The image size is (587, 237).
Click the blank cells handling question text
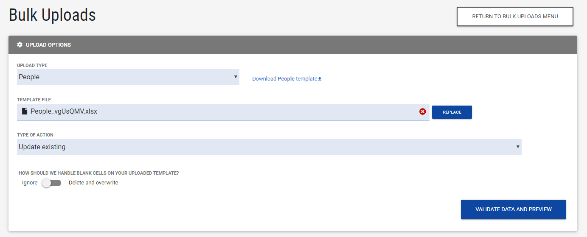click(x=99, y=173)
